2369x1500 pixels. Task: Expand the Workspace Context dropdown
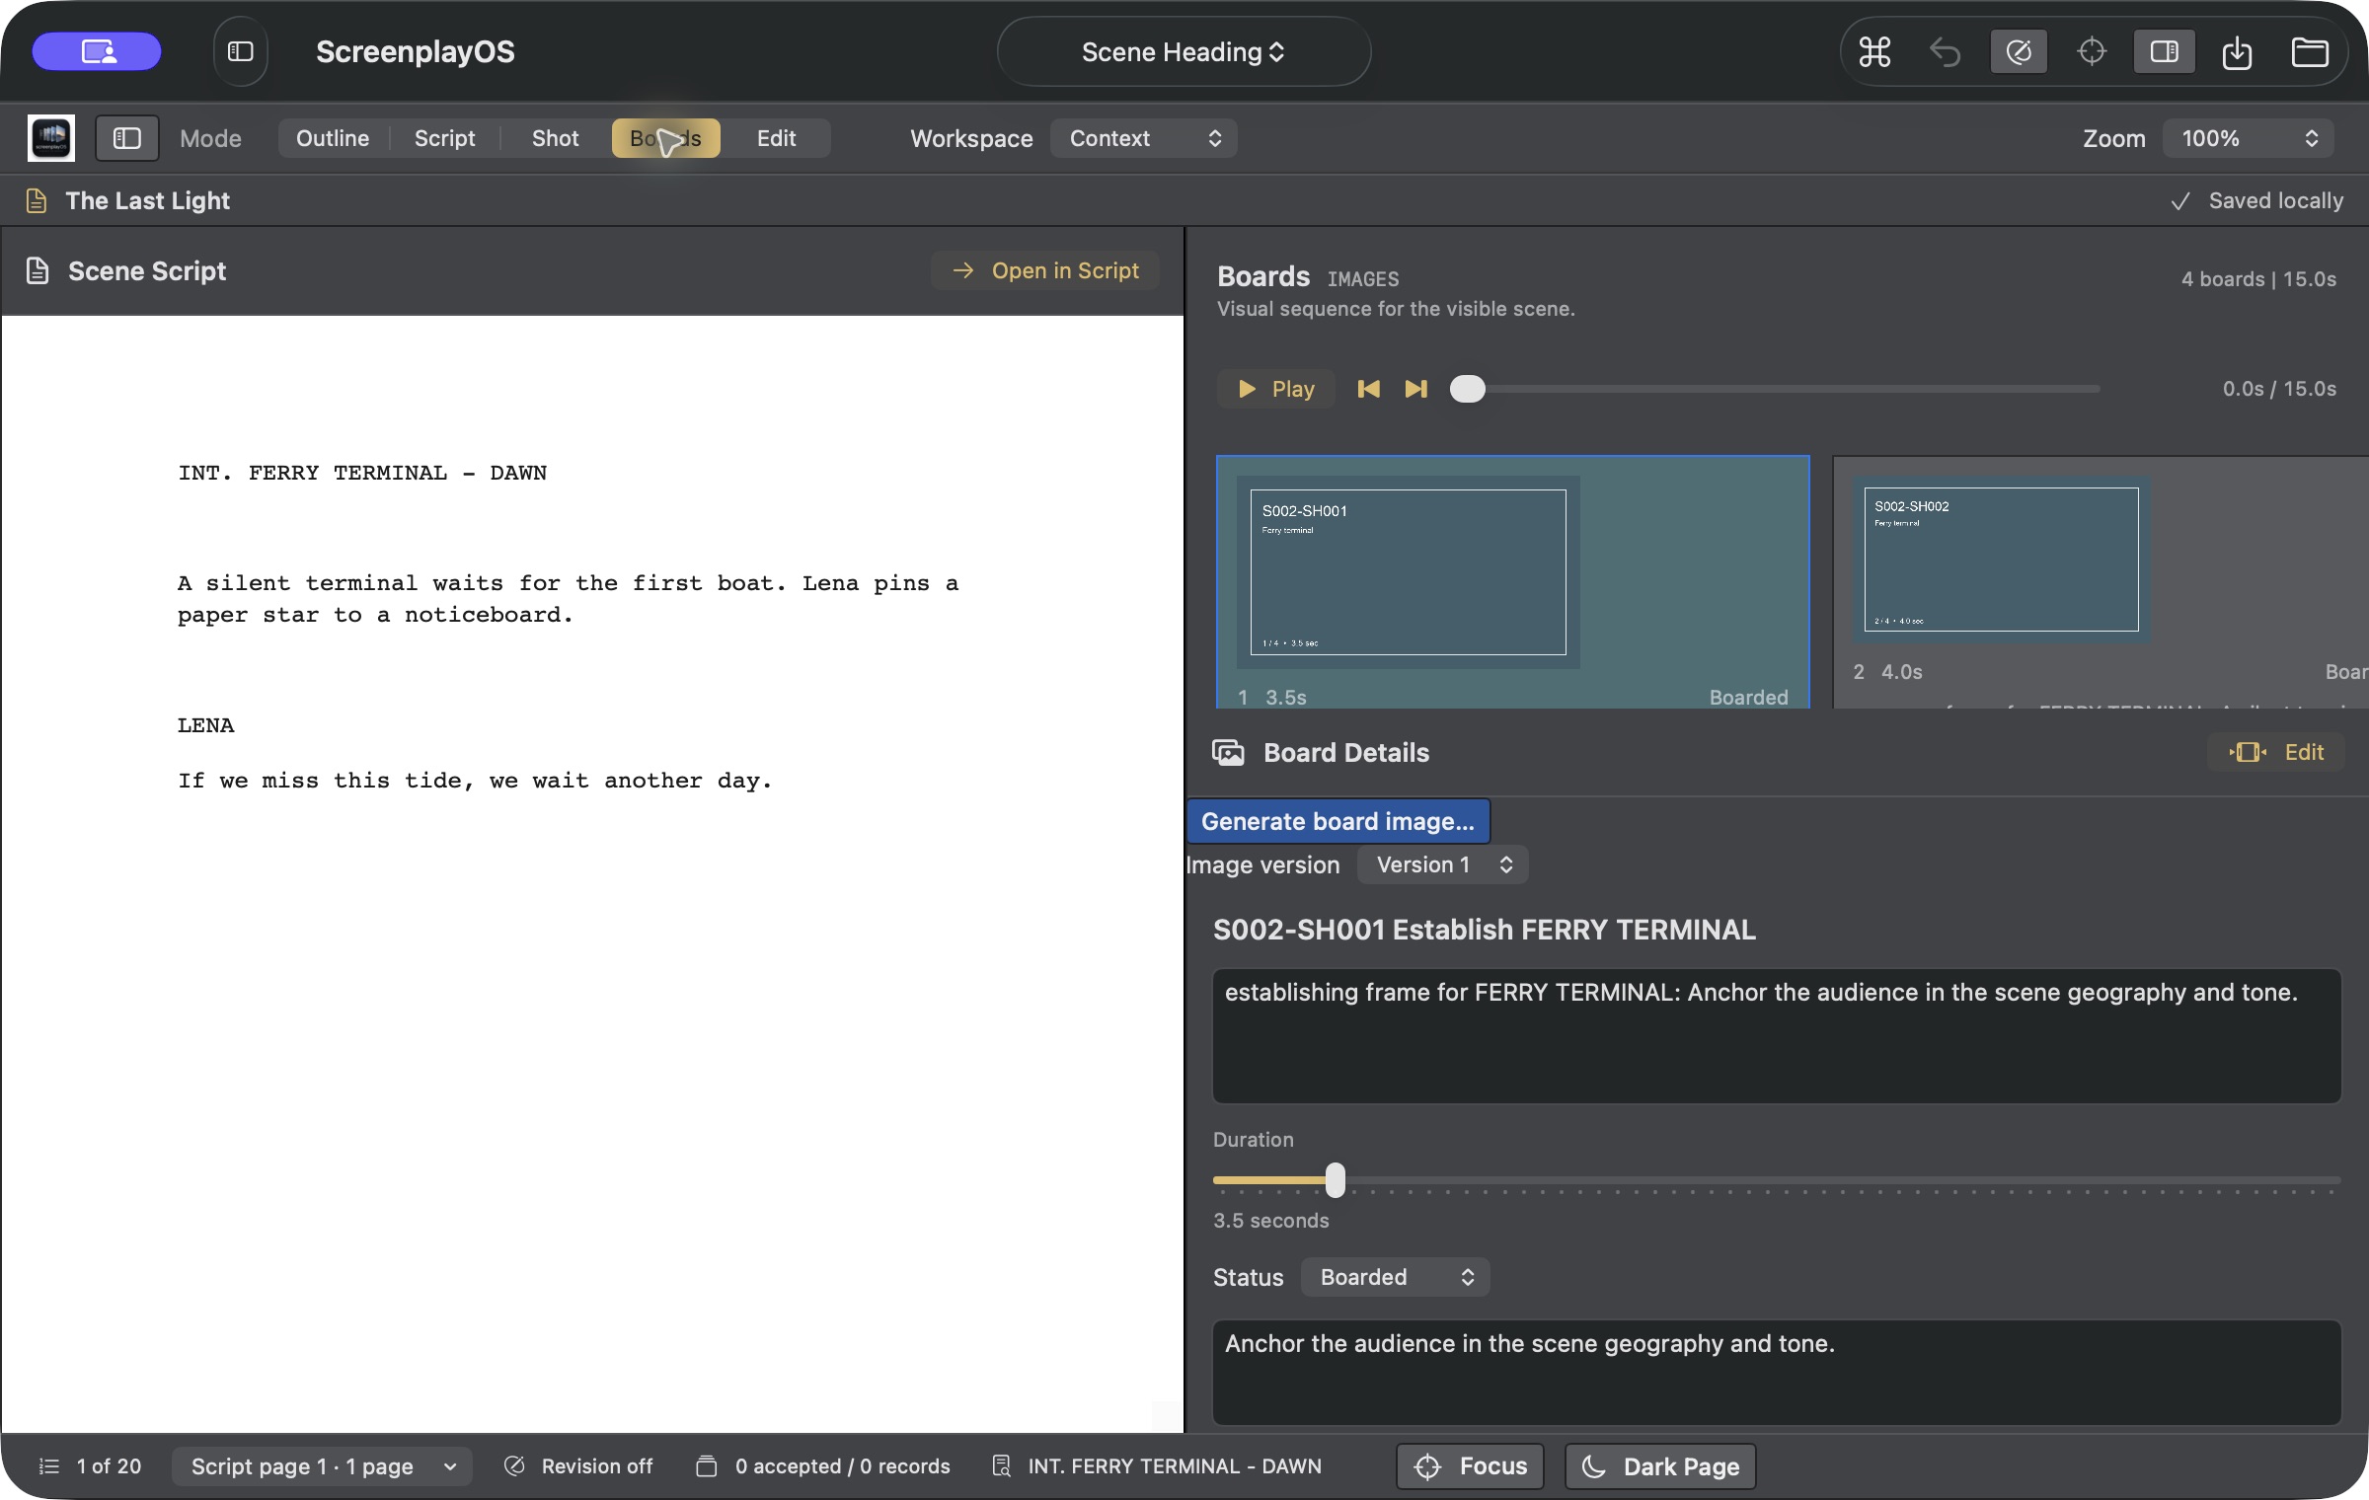tap(1143, 138)
